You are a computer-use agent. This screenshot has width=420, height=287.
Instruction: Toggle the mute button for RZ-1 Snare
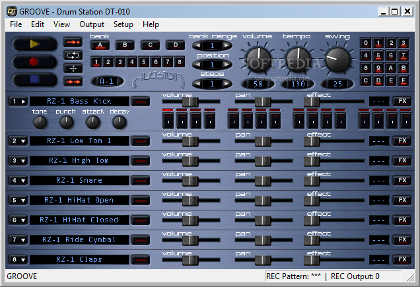tap(140, 180)
